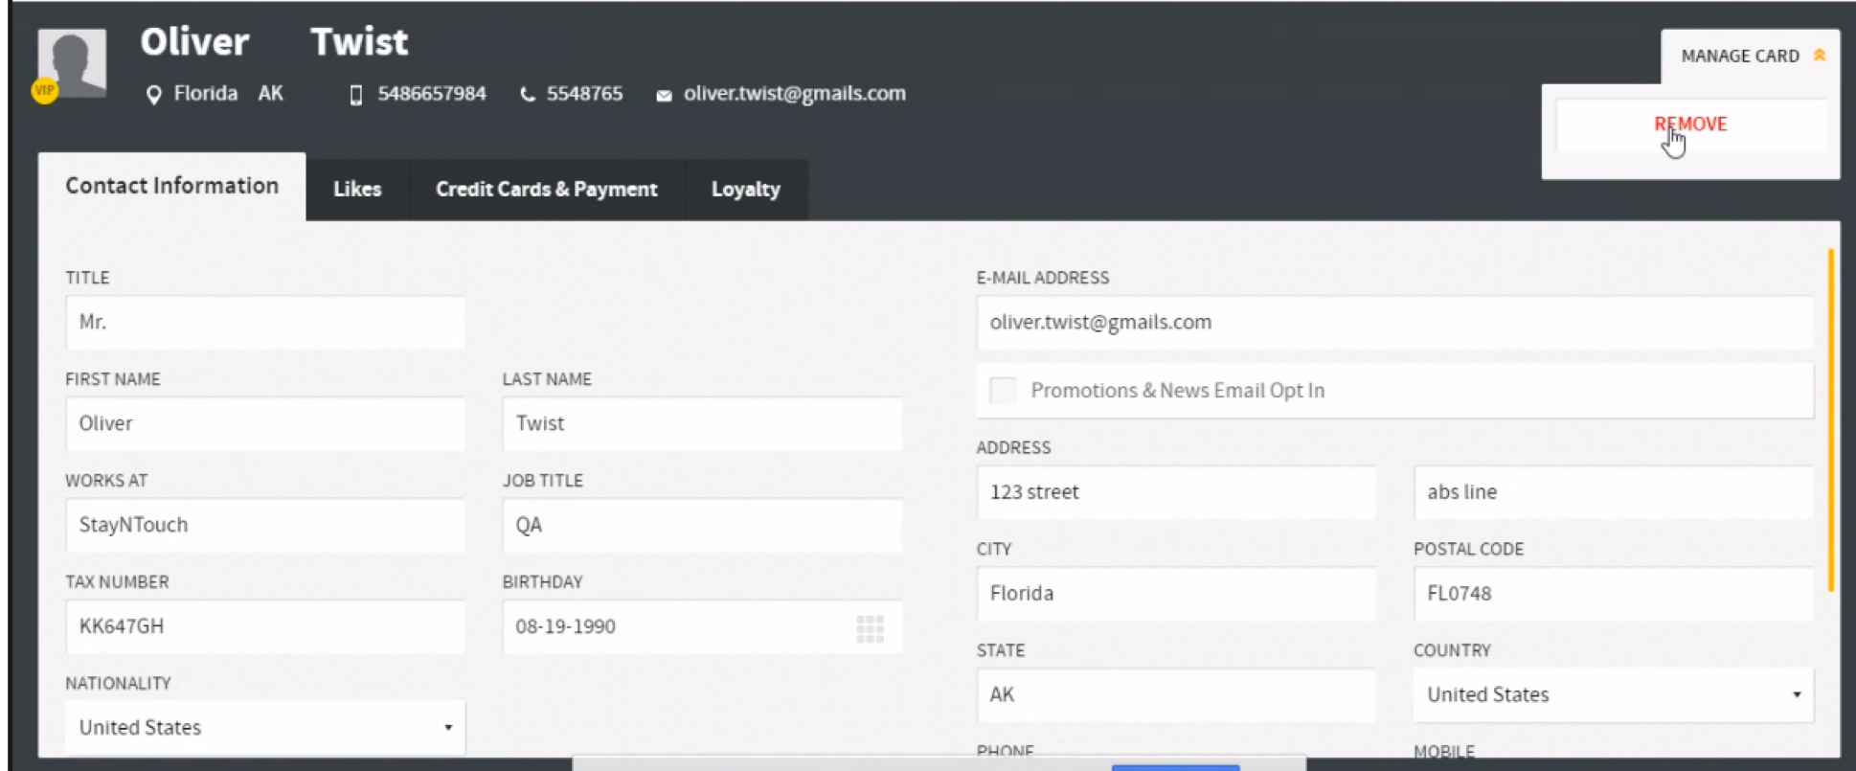Open the Loyalty tab
Screen dimensions: 1856x771
coord(746,190)
